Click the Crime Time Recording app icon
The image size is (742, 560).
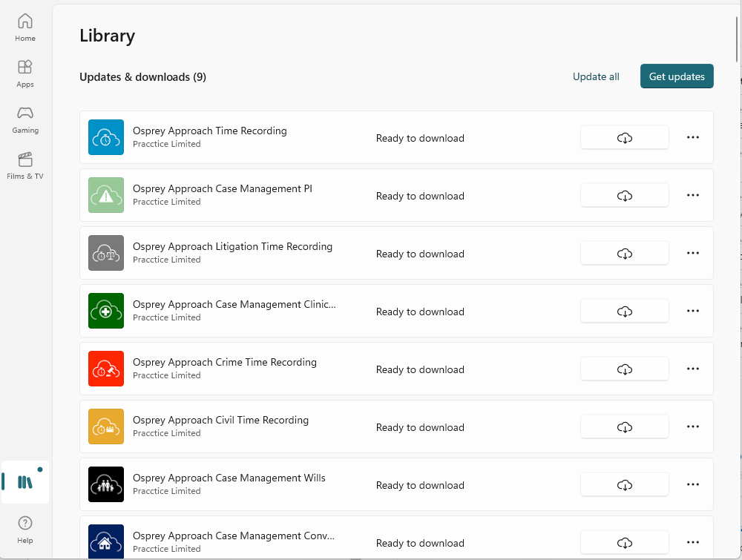[x=106, y=369]
